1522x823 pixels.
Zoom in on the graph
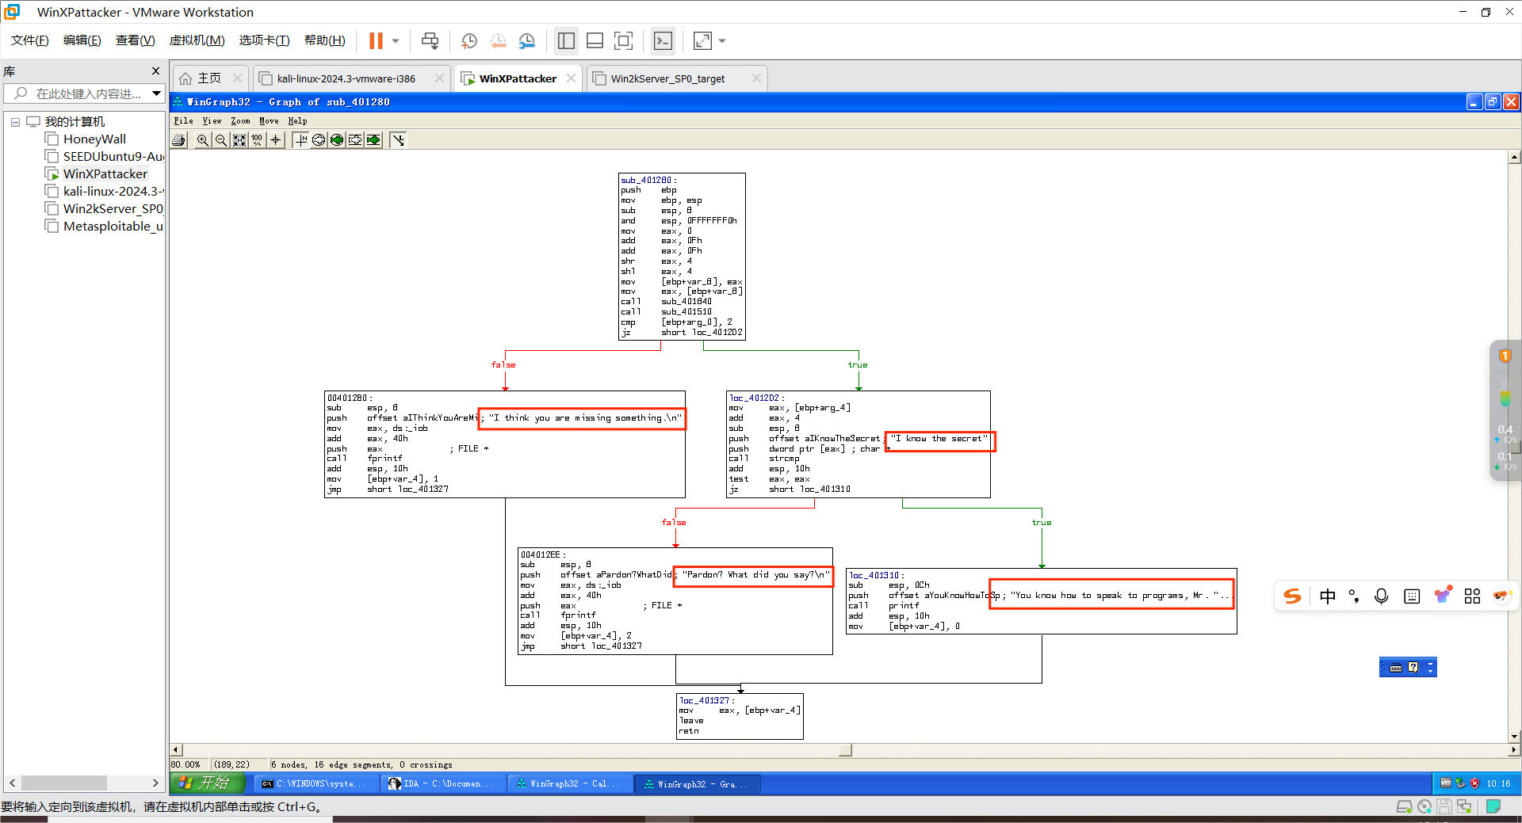point(203,140)
